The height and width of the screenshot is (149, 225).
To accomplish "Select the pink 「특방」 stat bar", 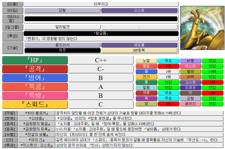I will 35,96.
